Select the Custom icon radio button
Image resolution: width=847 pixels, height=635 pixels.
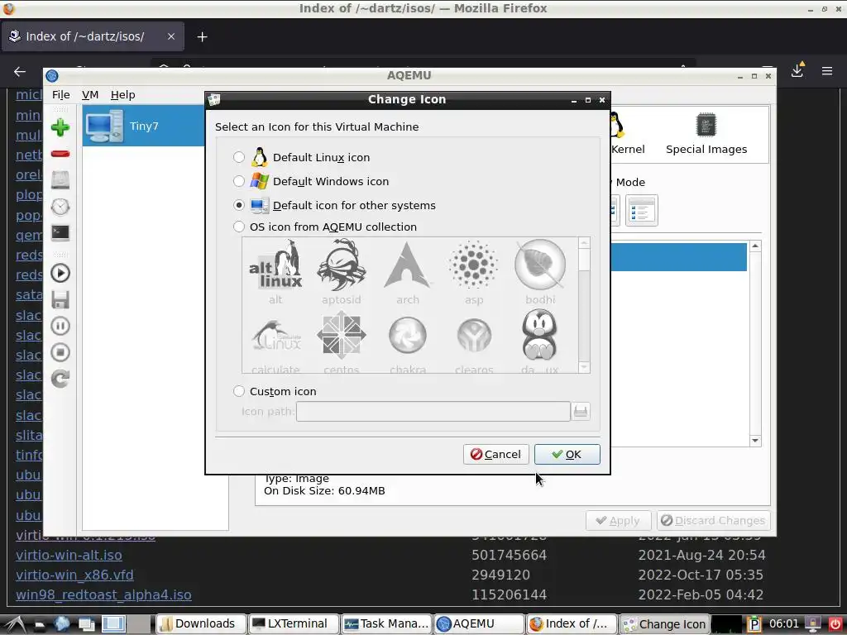pos(239,391)
